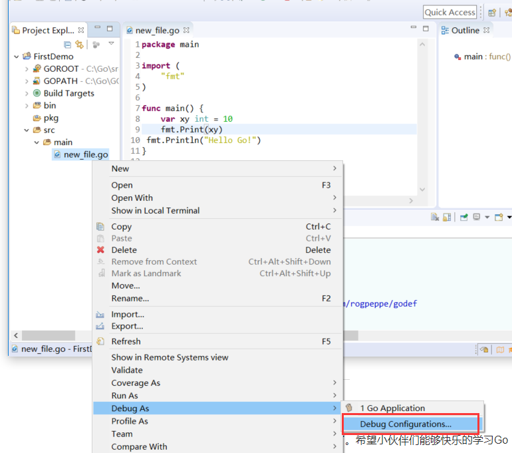Click the Quick Access search field

click(x=449, y=13)
